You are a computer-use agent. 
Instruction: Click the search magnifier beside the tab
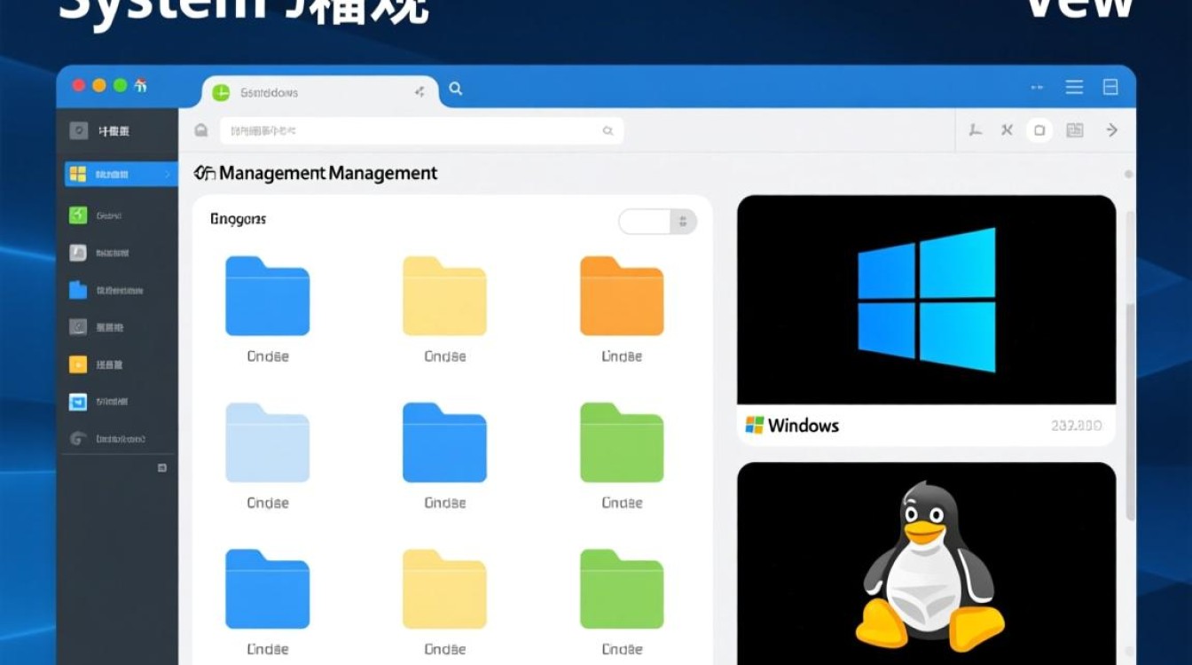(x=455, y=90)
